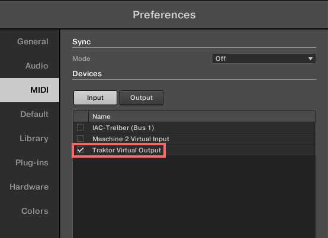Open the Sync Mode Off combo box
The width and height of the screenshot is (328, 238).
(264, 58)
